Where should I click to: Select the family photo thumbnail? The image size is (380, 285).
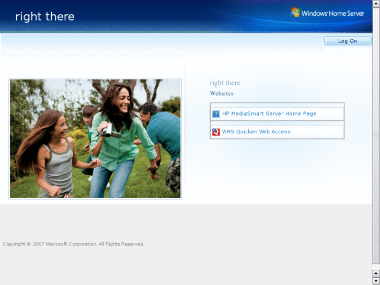pyautogui.click(x=95, y=139)
